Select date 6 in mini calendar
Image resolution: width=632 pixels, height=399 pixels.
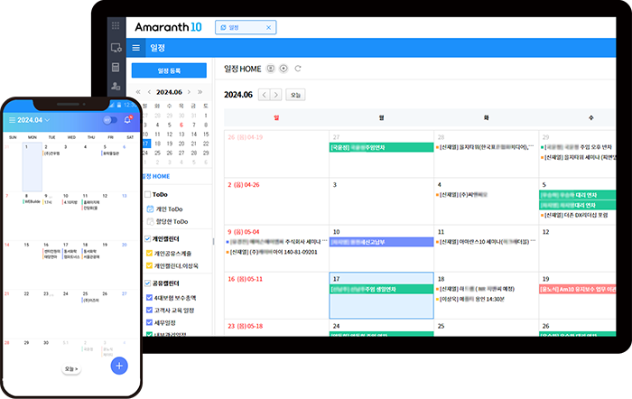pyautogui.click(x=181, y=125)
